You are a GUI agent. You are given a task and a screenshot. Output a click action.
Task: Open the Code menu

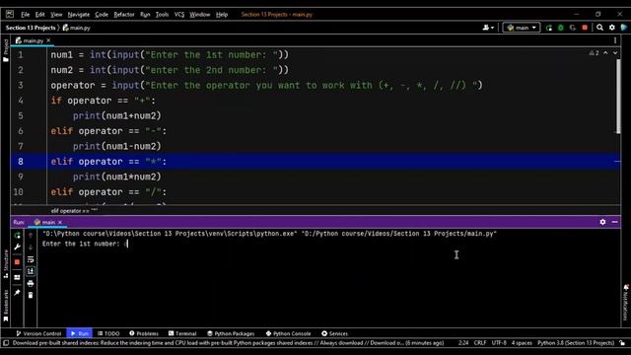pyautogui.click(x=102, y=15)
